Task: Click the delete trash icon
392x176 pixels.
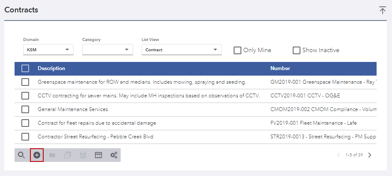Action: (x=83, y=155)
